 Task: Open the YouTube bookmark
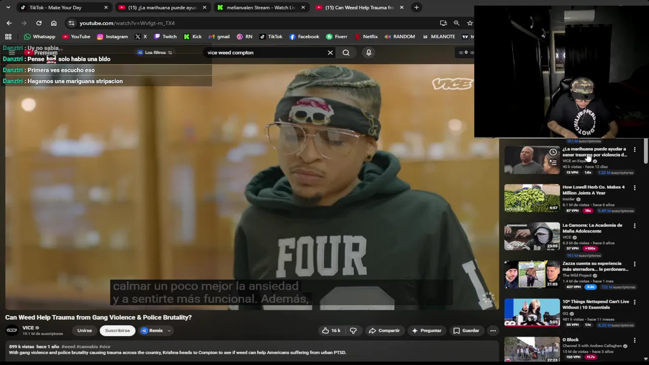pyautogui.click(x=76, y=36)
